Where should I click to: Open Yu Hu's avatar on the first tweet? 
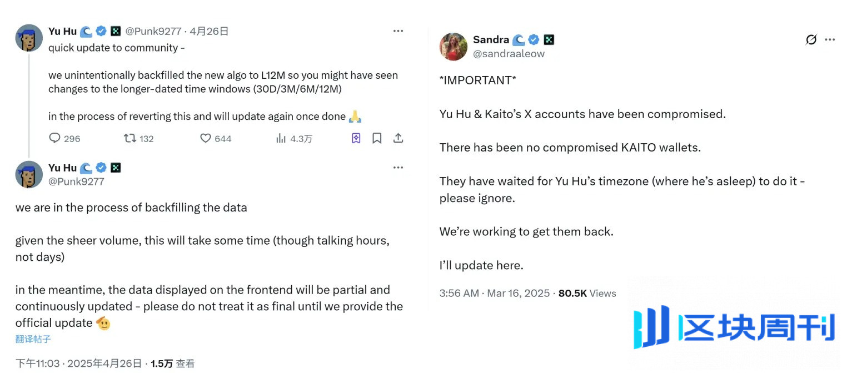(29, 38)
